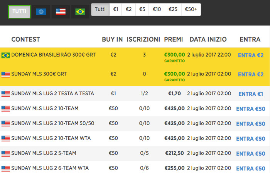
Task: Toggle the green TUTTI league filter
Action: [19, 12]
